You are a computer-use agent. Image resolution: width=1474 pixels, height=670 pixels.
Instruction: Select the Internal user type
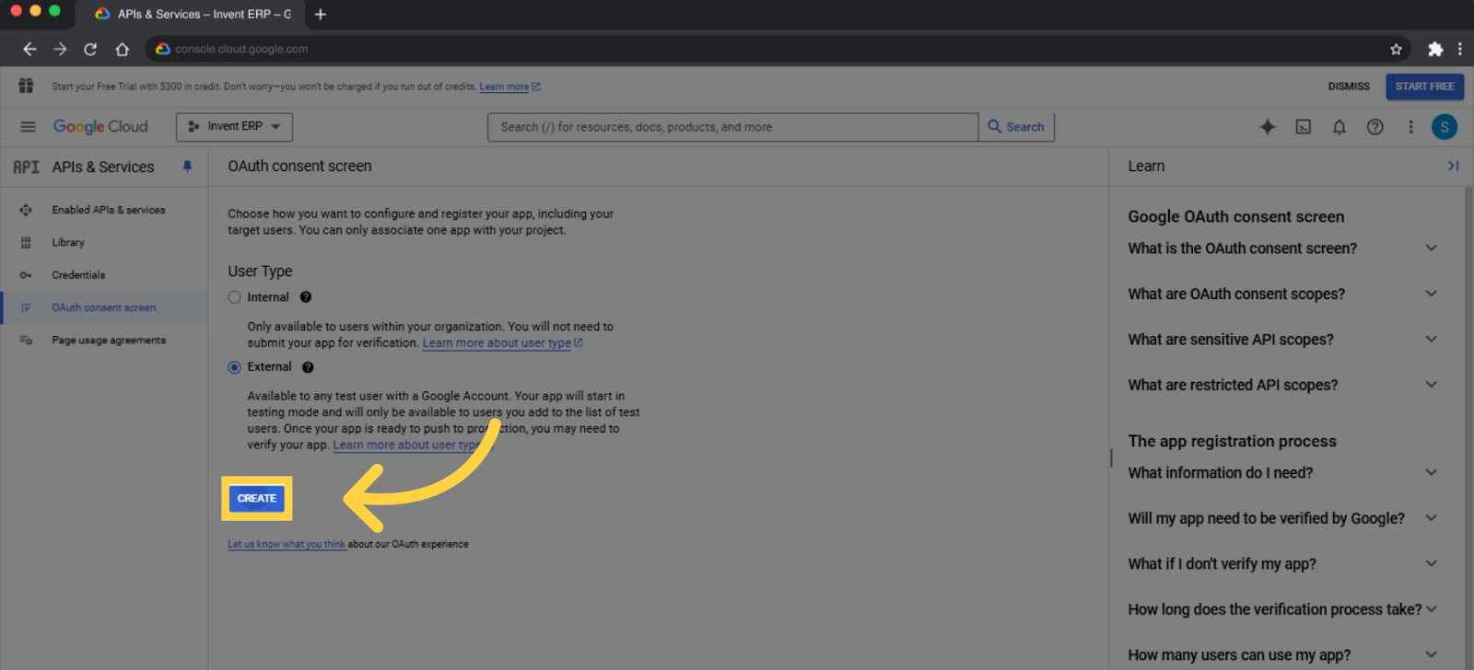(x=234, y=297)
